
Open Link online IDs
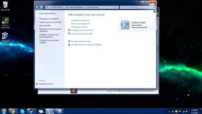45,26
